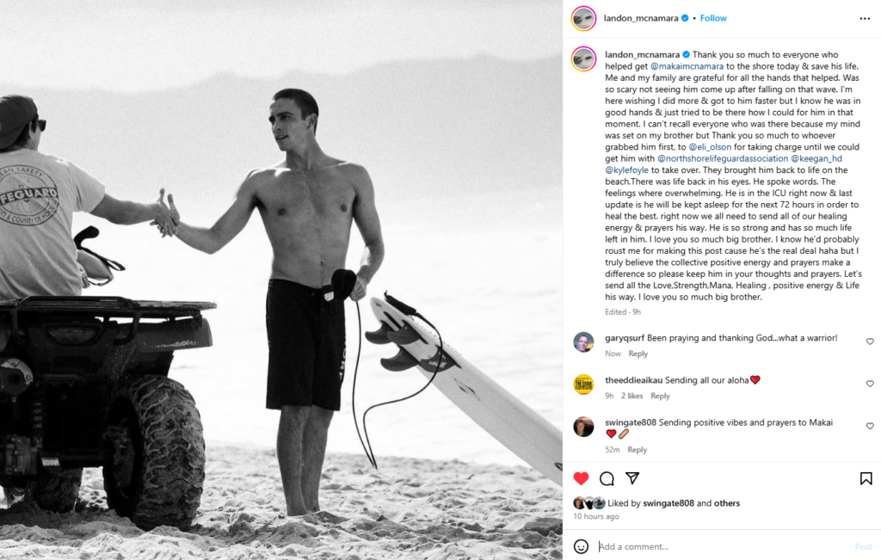Open the three-dot more options menu
This screenshot has height=560, width=881.
pos(864,19)
